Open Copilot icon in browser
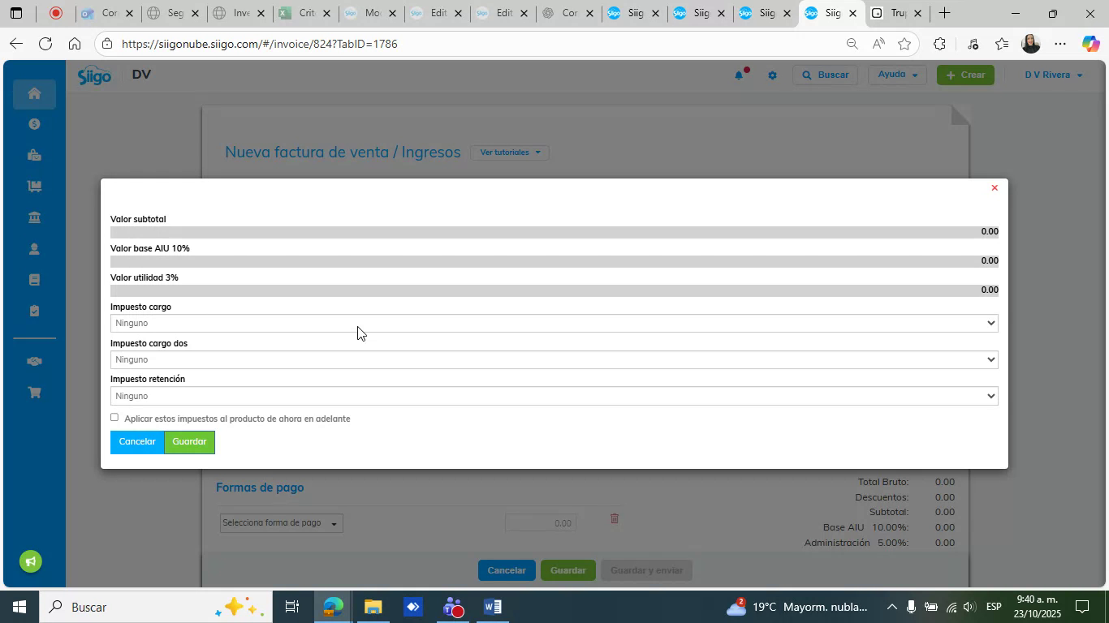This screenshot has height=623, width=1109. point(1090,44)
